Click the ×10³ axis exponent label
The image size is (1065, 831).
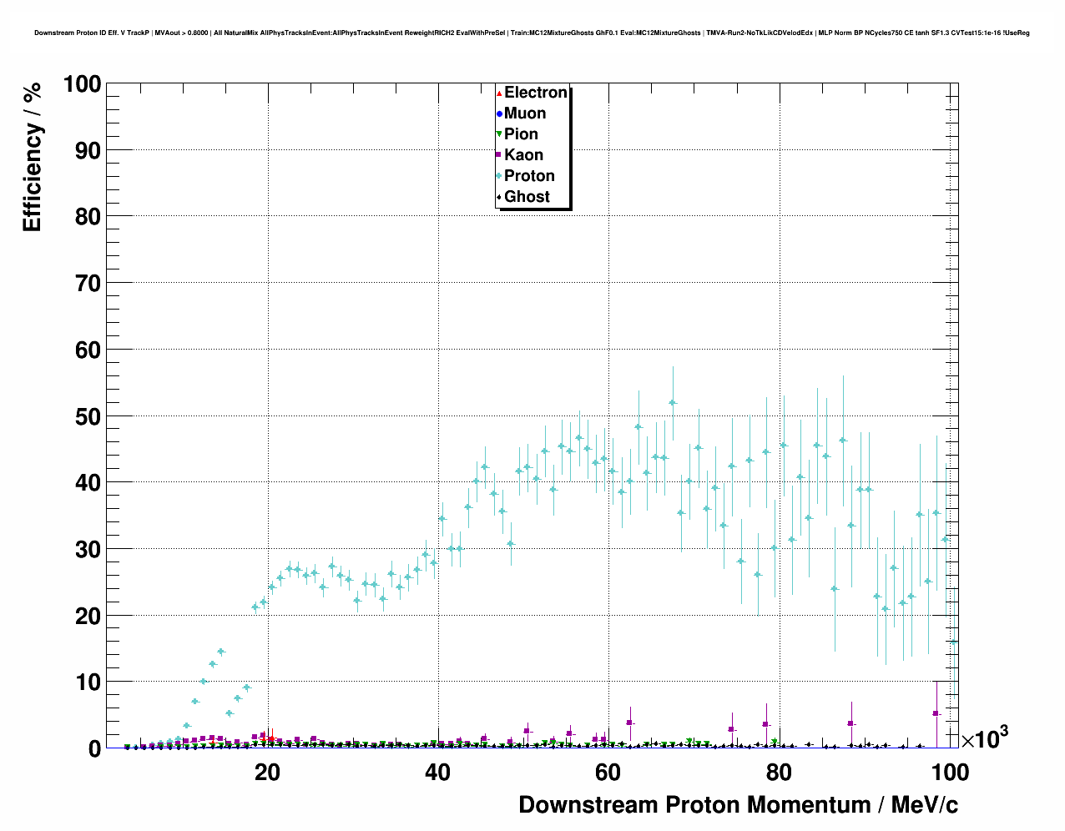tap(985, 738)
